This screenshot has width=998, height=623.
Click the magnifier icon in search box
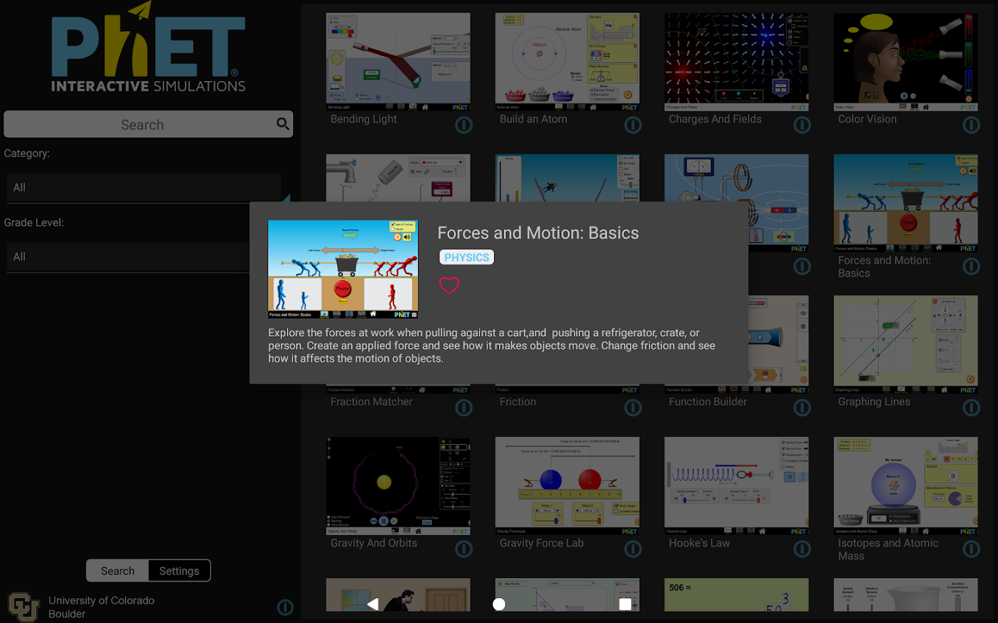click(283, 124)
